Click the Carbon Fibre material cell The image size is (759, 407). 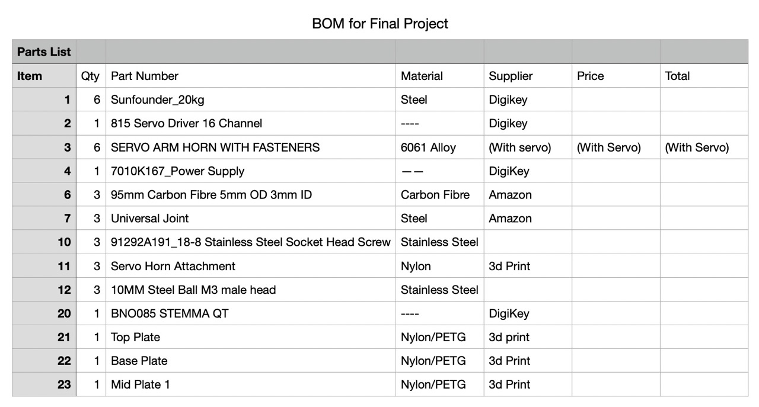click(x=439, y=194)
